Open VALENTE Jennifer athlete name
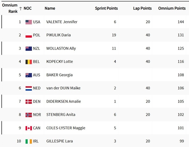Image resolution: width=189 pixels, height=147 pixels. point(62,22)
